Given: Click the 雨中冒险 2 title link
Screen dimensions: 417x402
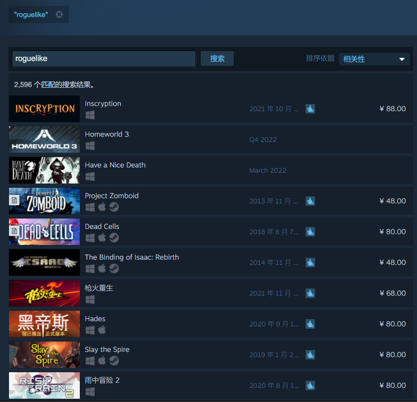Looking at the screenshot, I should point(102,380).
